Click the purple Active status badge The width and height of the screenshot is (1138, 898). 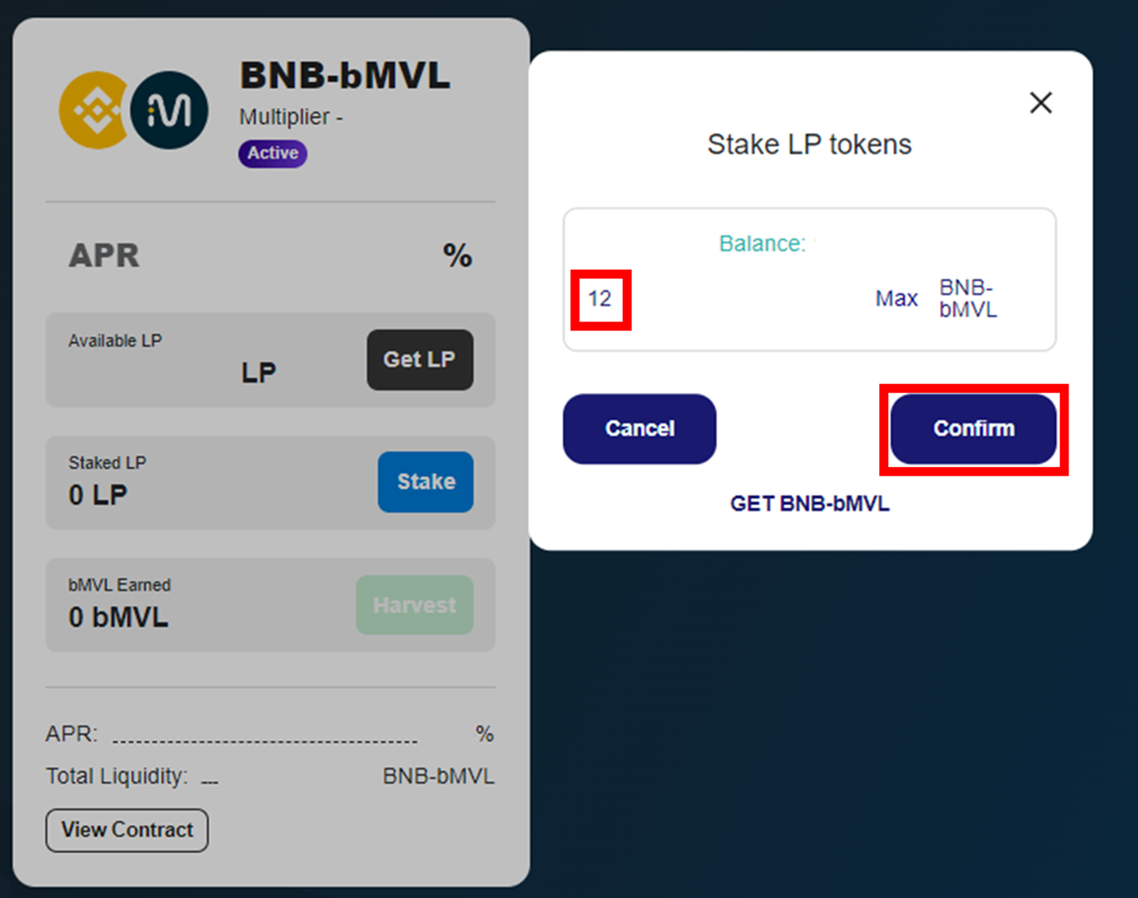[x=272, y=153]
